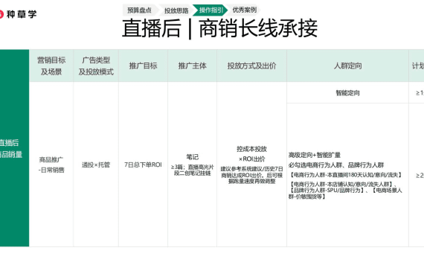Viewport: 424px width, 268px height.
Task: Click the 推广目标 column header
Action: point(143,66)
